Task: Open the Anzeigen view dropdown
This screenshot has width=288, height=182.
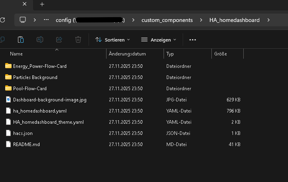Action: click(x=158, y=40)
